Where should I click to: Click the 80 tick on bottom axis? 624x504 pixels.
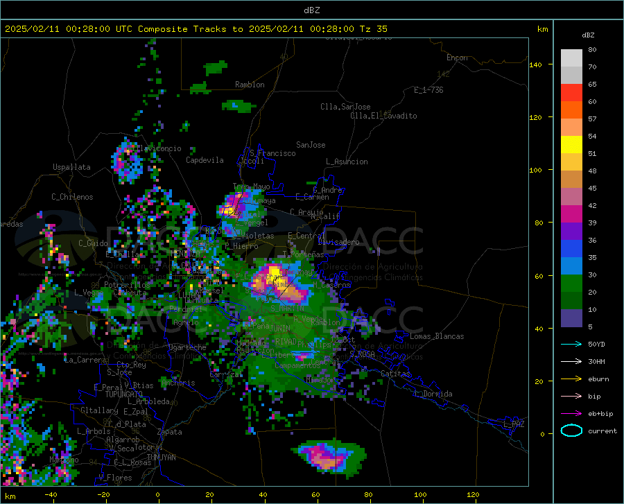pyautogui.click(x=368, y=494)
